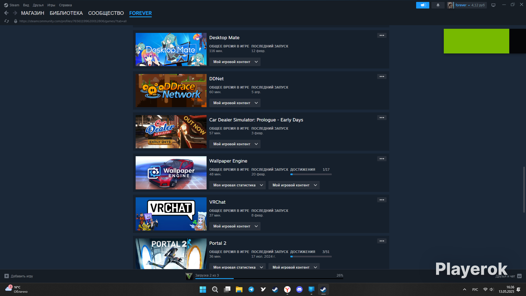The width and height of the screenshot is (526, 296).
Task: Open the Друзья и чат panel
Action: [509, 276]
